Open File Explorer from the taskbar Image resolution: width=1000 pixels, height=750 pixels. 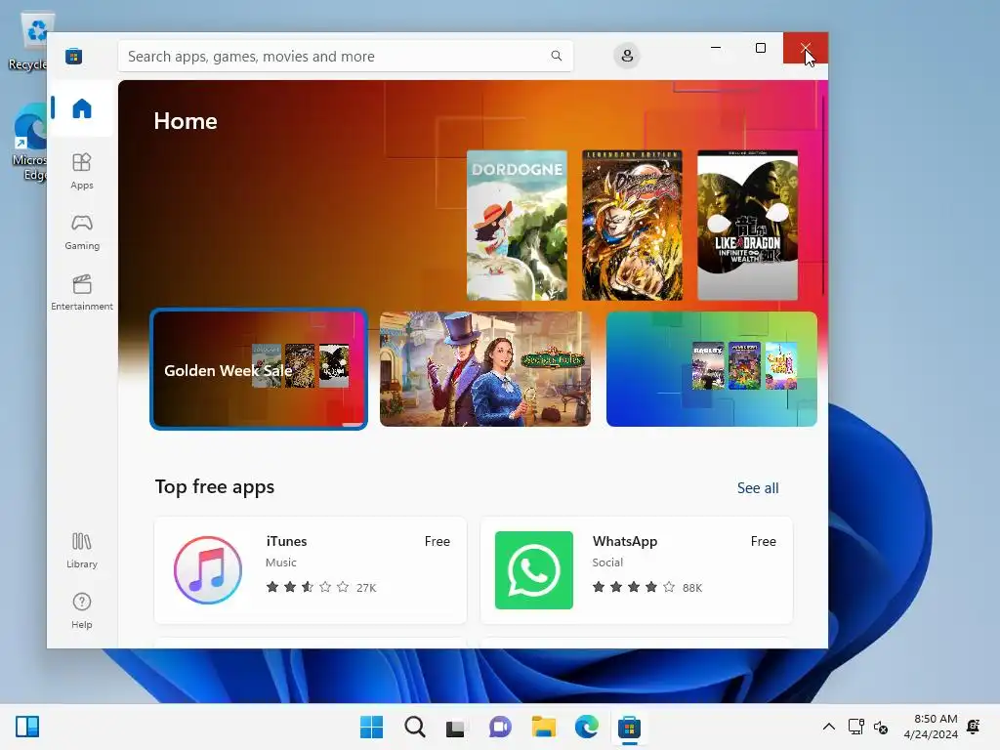(x=543, y=727)
